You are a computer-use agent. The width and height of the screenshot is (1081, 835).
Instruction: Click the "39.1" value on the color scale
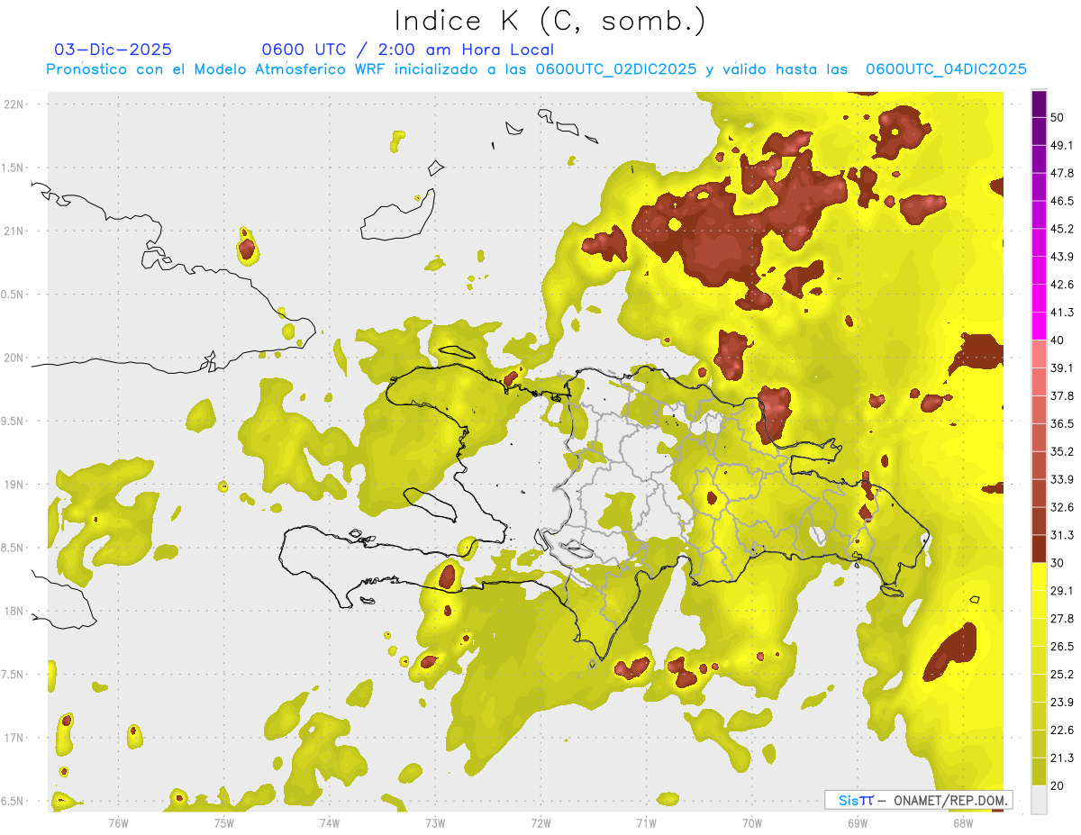pos(1062,368)
